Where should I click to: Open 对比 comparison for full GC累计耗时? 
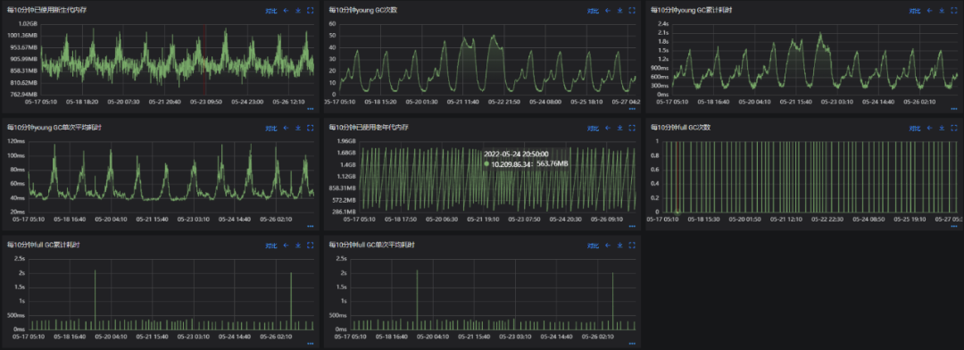pyautogui.click(x=271, y=246)
